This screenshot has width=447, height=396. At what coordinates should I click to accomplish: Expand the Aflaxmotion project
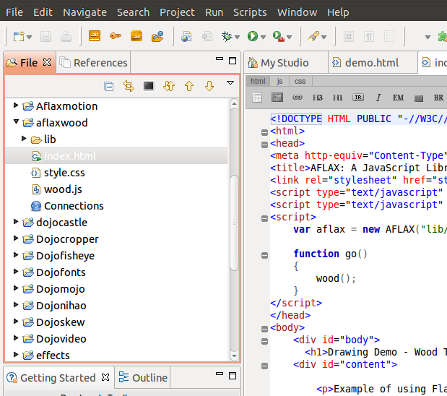16,106
